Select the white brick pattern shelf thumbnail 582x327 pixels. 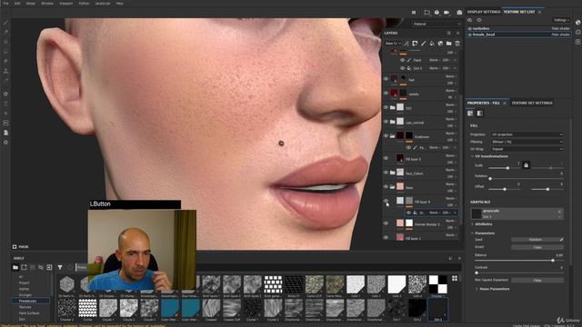[273, 284]
